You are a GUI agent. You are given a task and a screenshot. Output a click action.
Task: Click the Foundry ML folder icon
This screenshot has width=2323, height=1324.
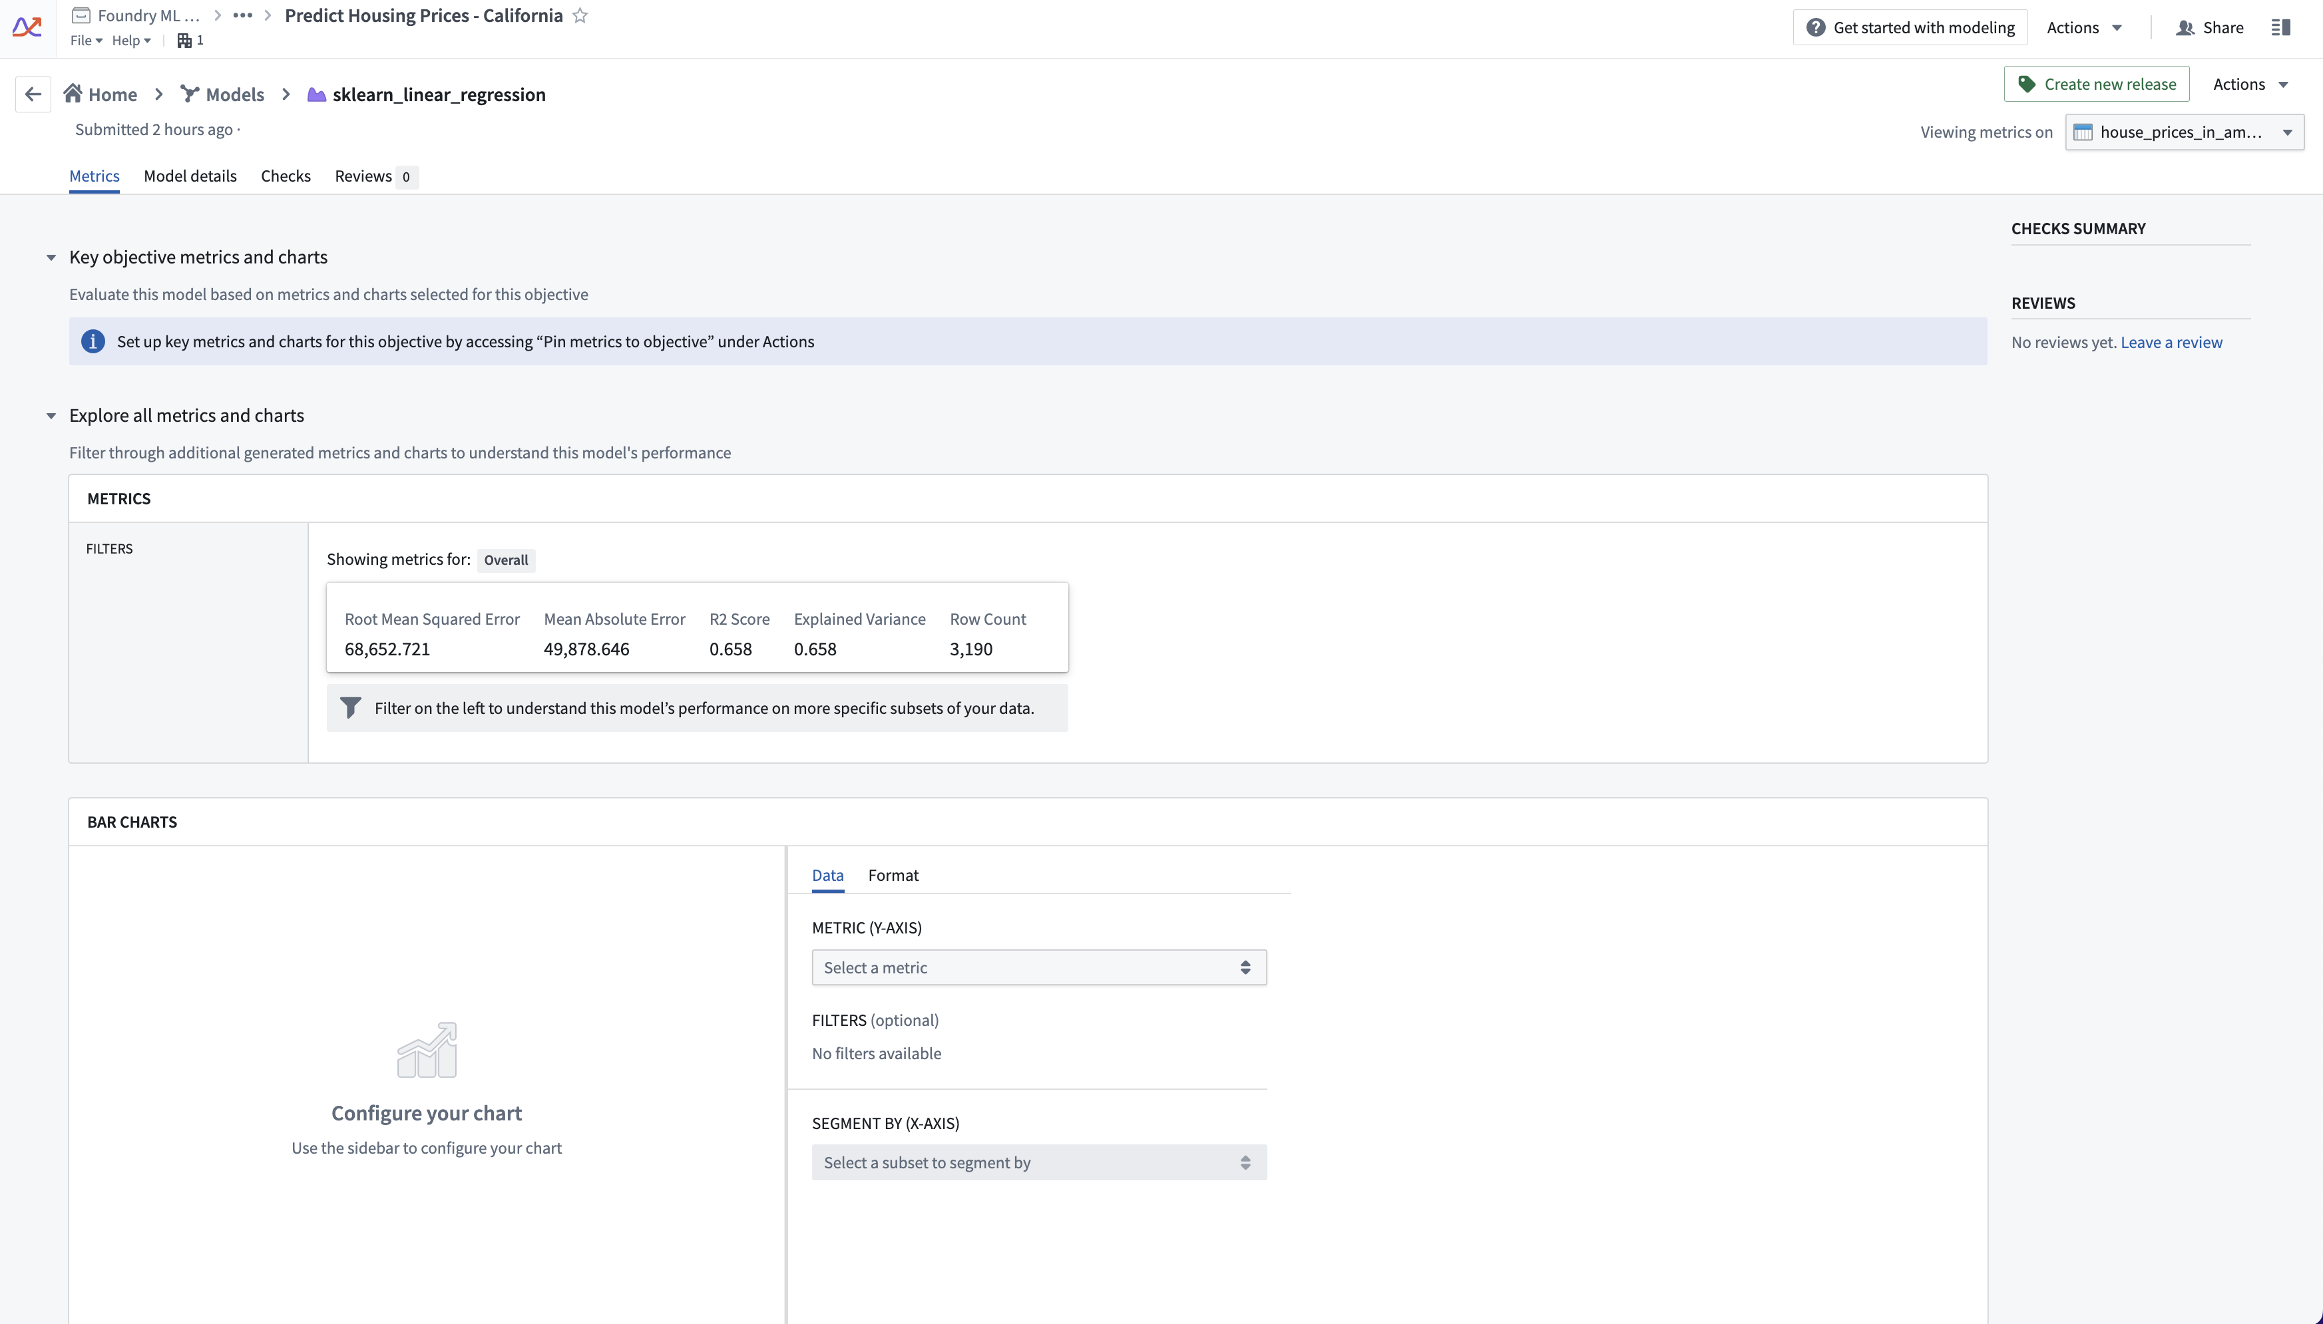pyautogui.click(x=81, y=15)
